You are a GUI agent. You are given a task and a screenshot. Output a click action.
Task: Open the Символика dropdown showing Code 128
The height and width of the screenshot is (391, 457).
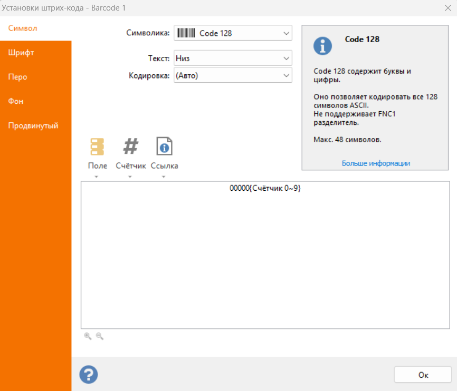tap(233, 33)
